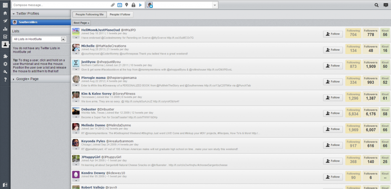Screen dimensions: 391x189
Task: Open the Help question-mark icon
Action: coord(5,80)
